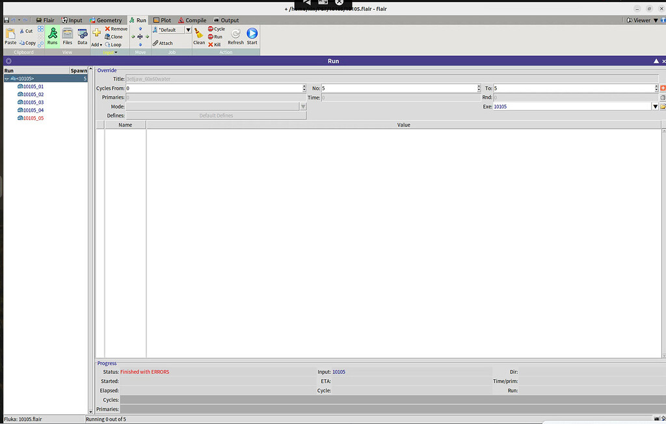
Task: Switch to the Geometry tab
Action: (x=105, y=20)
